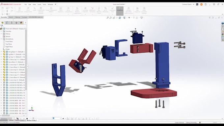Open the Common Space dropdown

click(x=188, y=4)
